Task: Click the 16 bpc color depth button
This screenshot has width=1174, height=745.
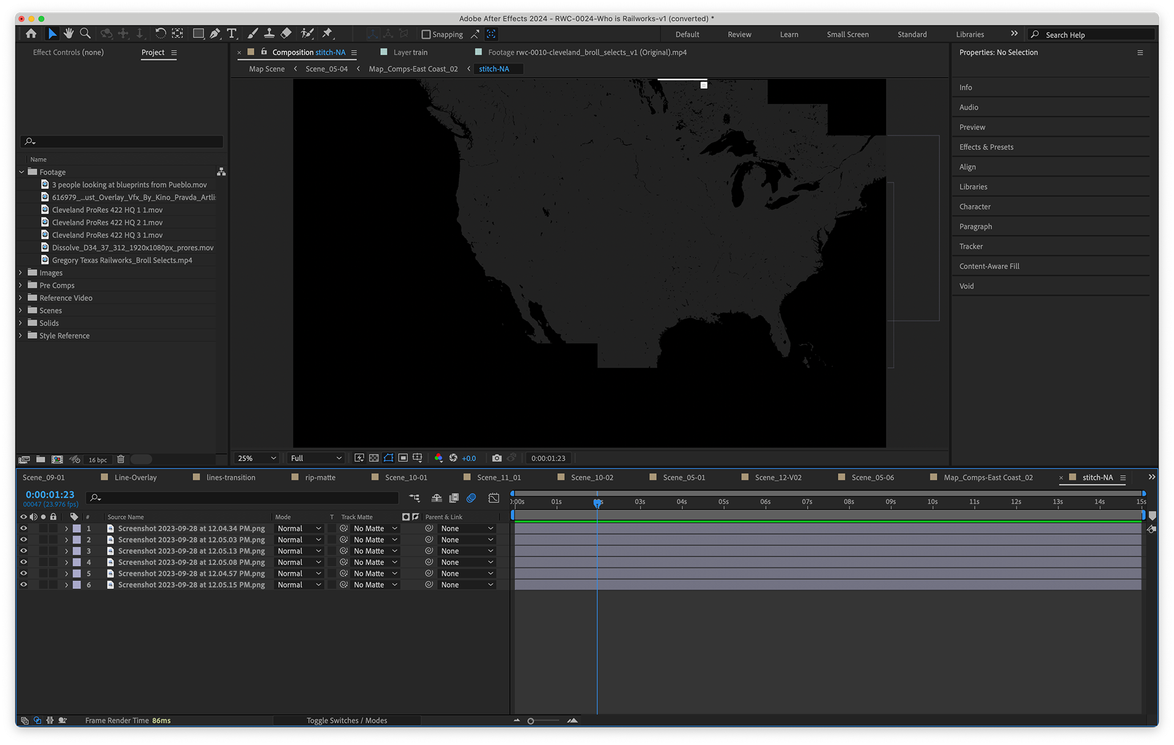Action: 97,460
